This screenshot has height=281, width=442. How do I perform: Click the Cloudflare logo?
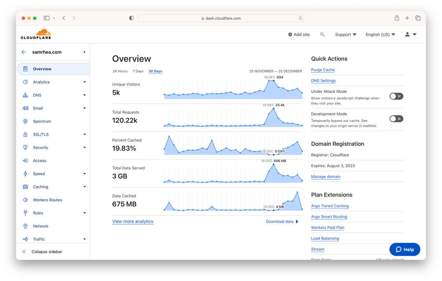coord(36,34)
